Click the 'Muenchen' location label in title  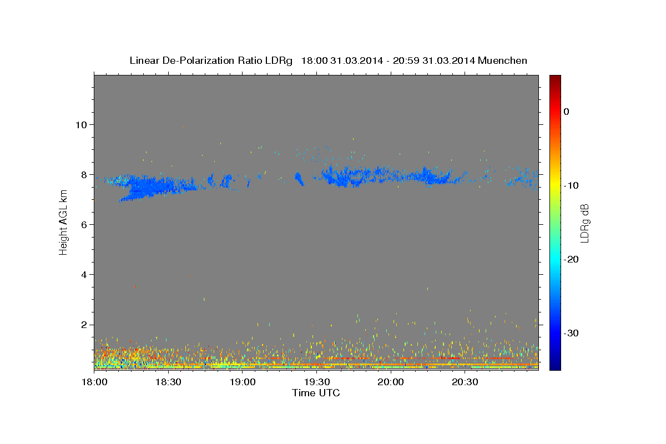503,60
